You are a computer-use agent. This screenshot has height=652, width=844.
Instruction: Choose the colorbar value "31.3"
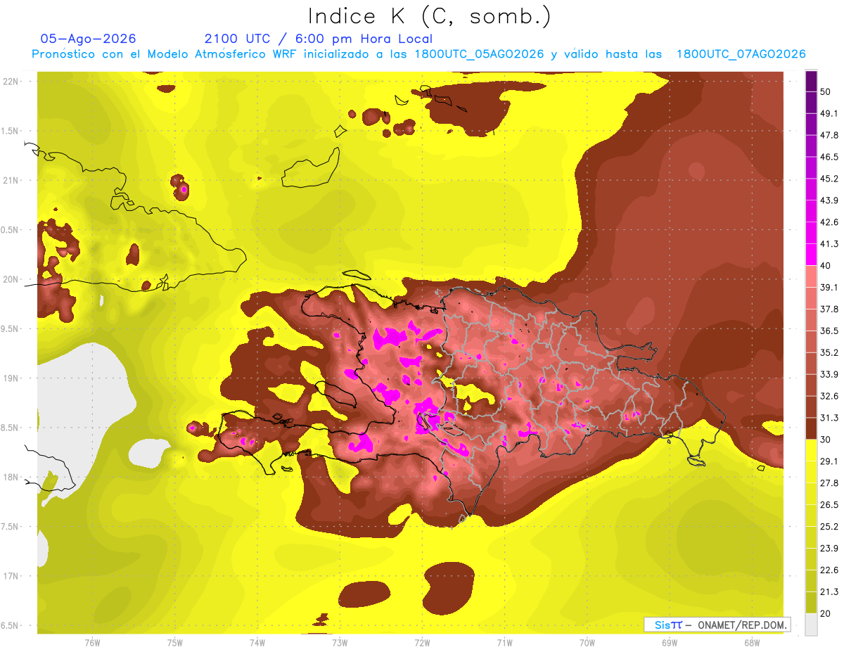829,418
